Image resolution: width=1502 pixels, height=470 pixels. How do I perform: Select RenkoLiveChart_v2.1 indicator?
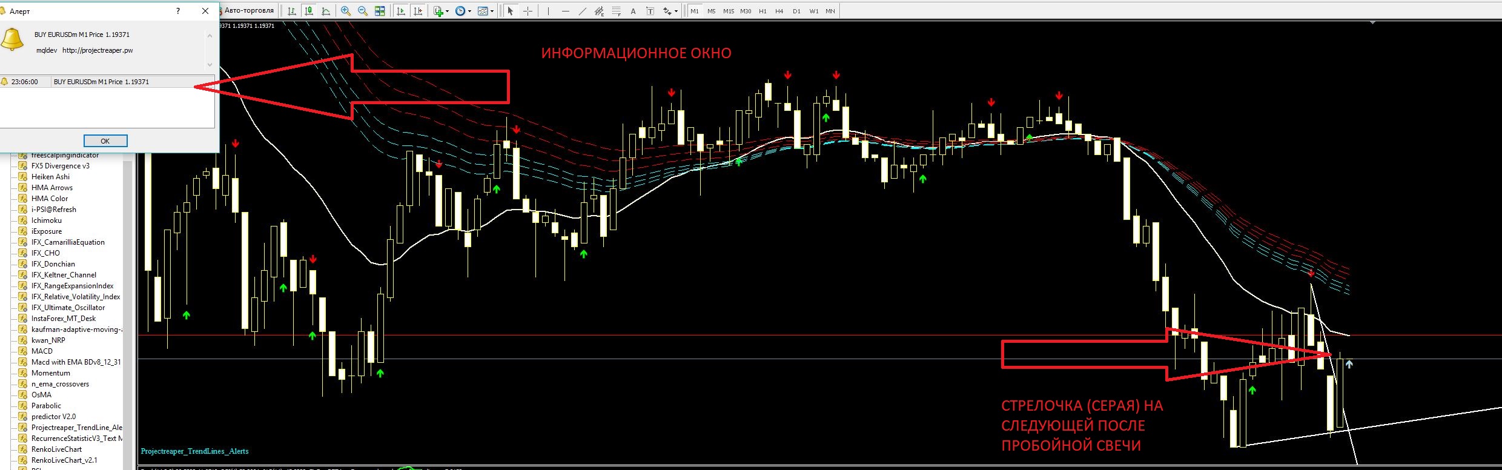(x=64, y=460)
